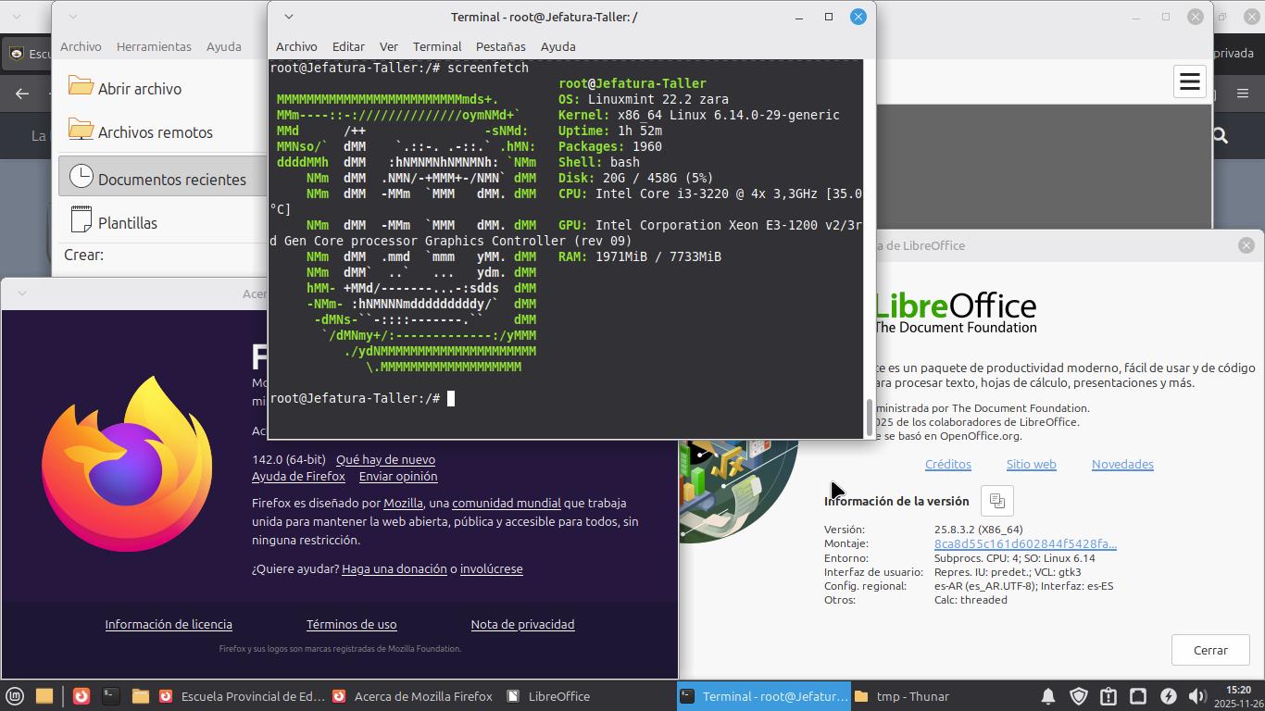Click the volume speaker tray icon

(x=1196, y=696)
